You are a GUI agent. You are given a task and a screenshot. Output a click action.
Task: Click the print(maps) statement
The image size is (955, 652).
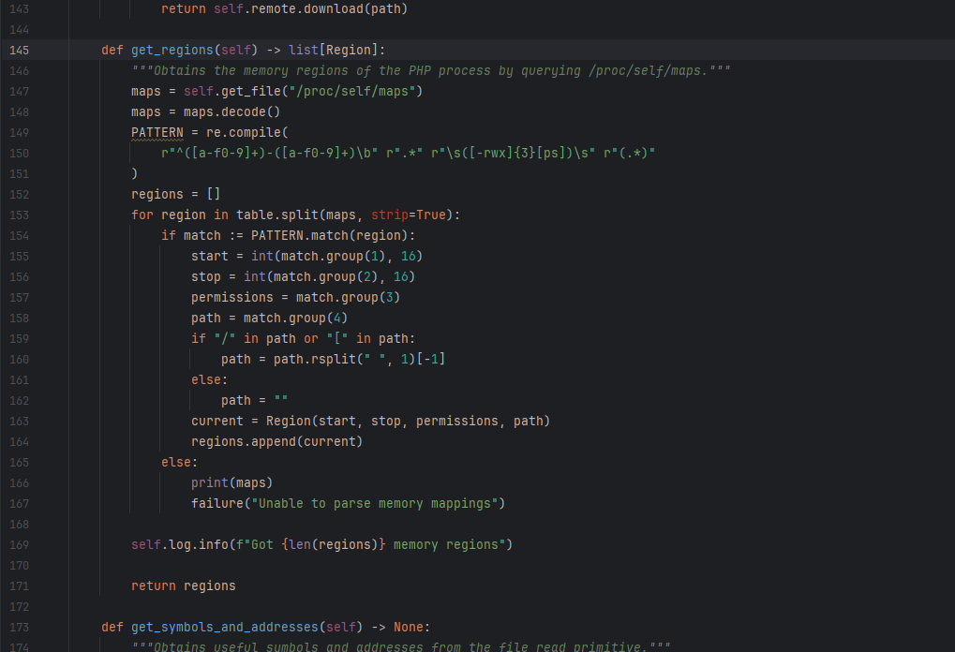(231, 482)
